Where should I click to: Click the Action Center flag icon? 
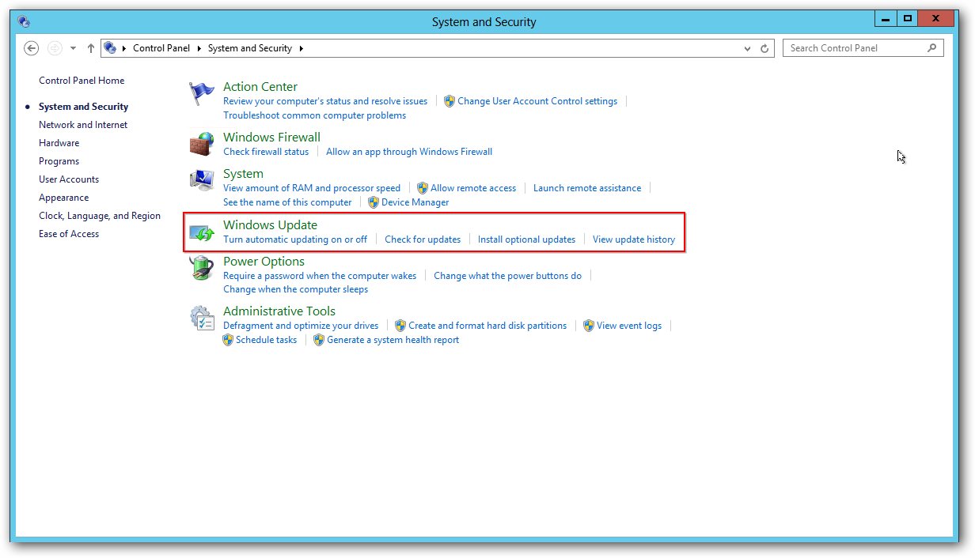[x=202, y=93]
